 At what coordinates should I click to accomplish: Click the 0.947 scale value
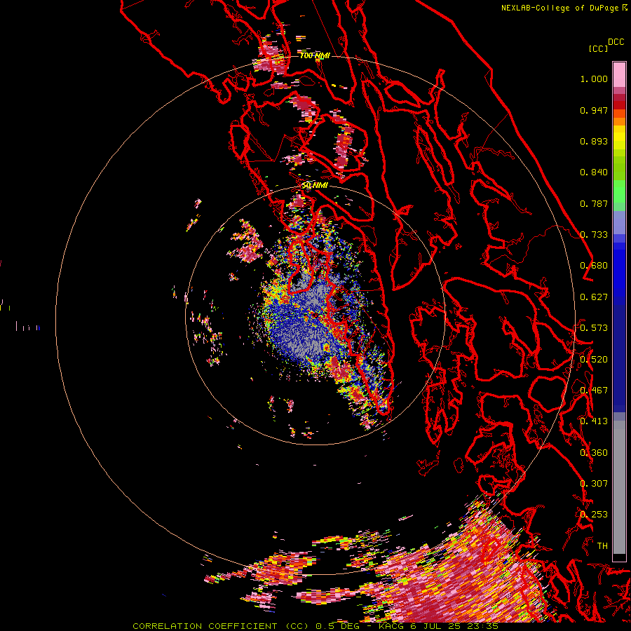[x=594, y=110]
